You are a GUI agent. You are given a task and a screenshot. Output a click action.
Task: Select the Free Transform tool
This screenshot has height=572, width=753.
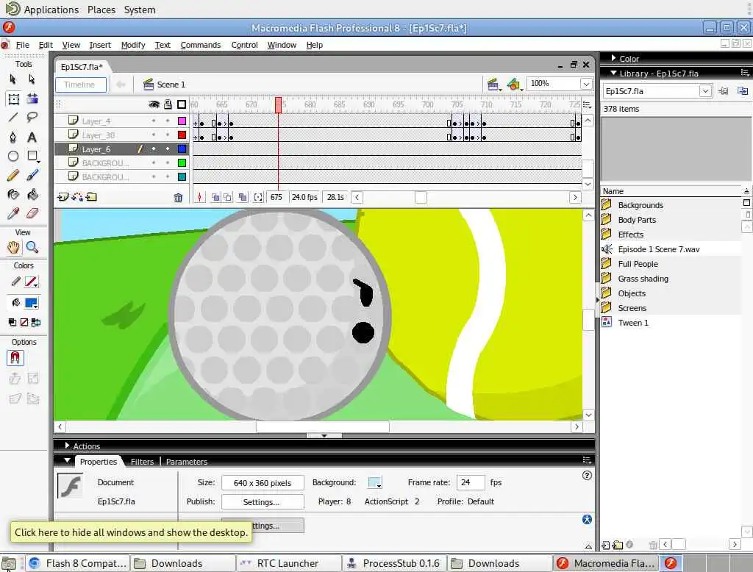13,99
